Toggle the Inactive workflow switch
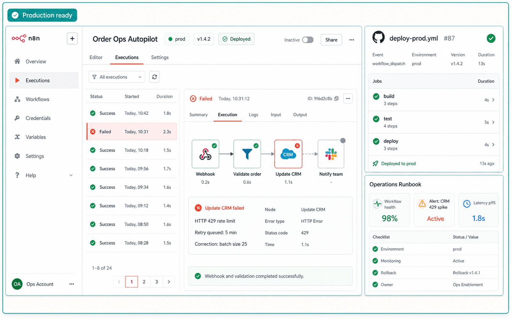Image resolution: width=512 pixels, height=320 pixels. click(308, 40)
